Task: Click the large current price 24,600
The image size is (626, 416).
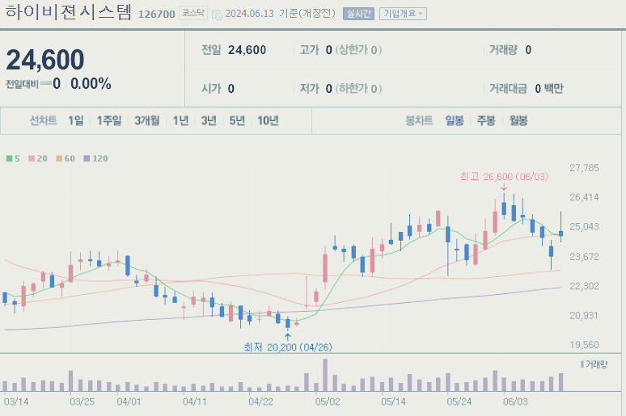Action: pos(45,60)
